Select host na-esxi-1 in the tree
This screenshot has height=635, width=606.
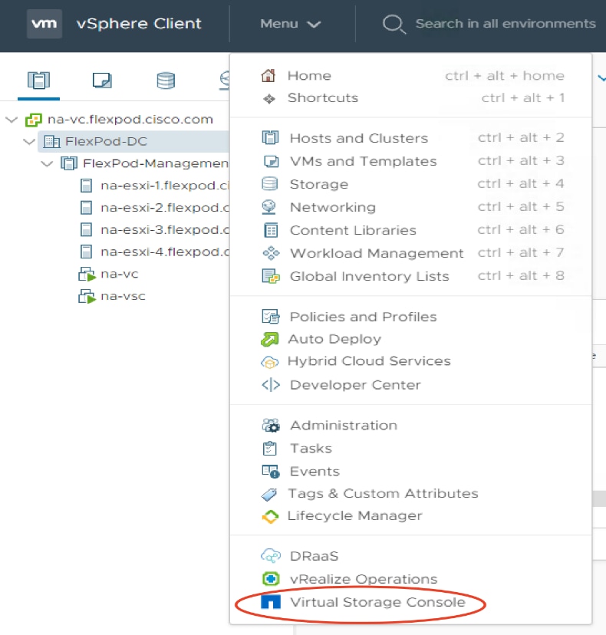pyautogui.click(x=165, y=186)
